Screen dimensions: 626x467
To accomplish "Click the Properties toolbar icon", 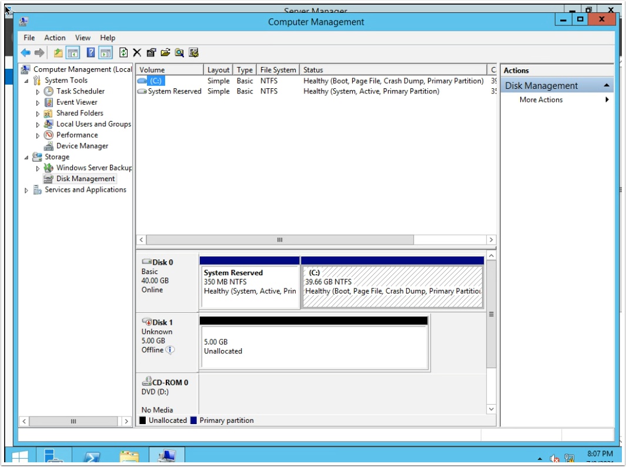I will 151,53.
